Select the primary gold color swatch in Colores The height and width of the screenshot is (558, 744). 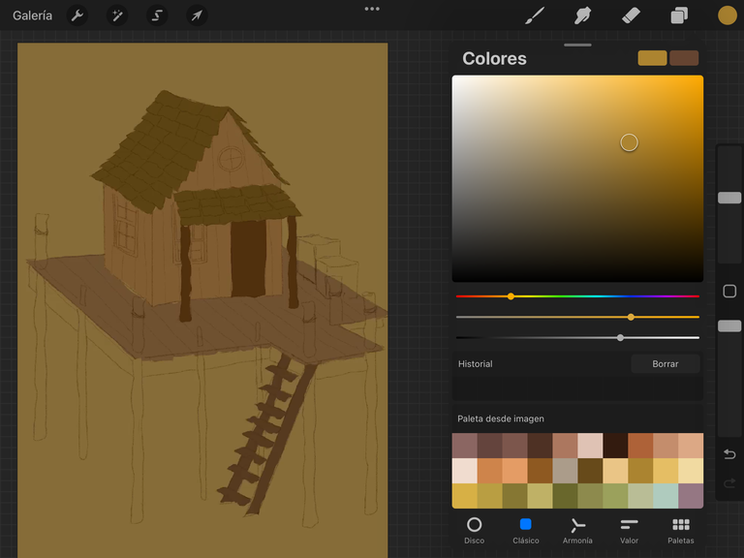pos(652,58)
